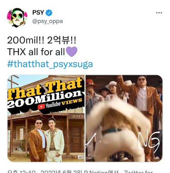The width and height of the screenshot is (170, 173).
Task: Click the purple heart emoji
Action: click(x=72, y=52)
